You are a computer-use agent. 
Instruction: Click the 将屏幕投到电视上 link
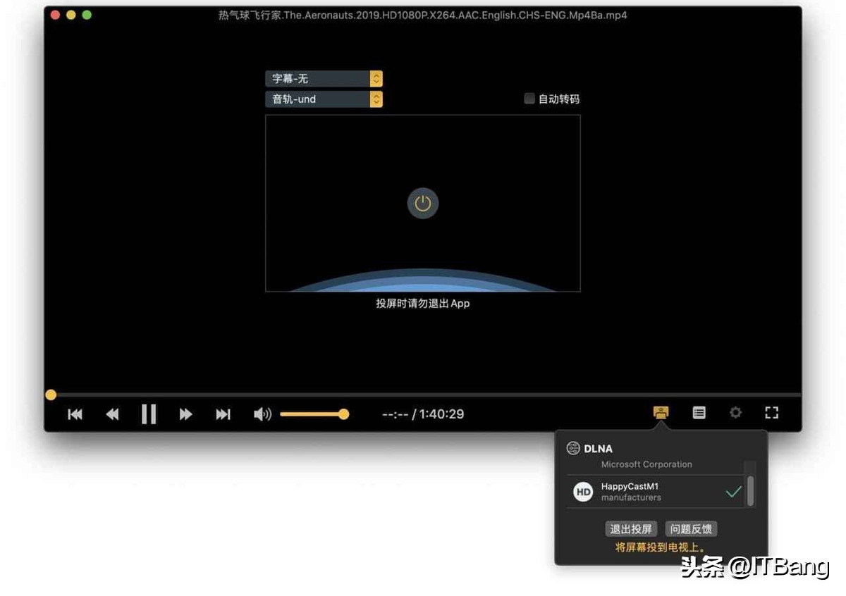click(661, 547)
